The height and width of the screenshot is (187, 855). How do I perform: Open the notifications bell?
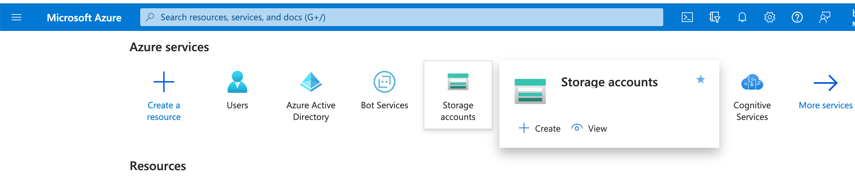pos(742,17)
